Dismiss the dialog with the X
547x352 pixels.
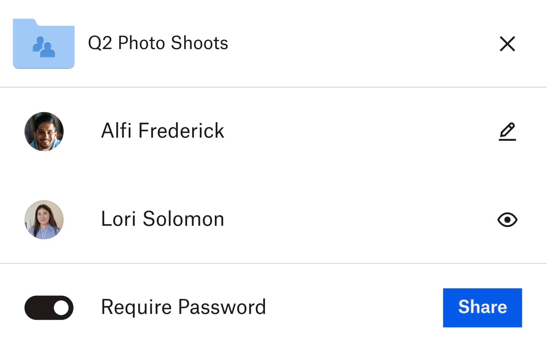tap(508, 44)
